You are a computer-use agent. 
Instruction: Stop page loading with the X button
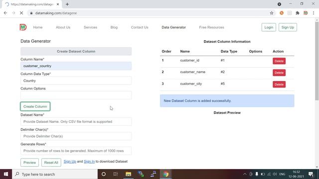[21, 13]
